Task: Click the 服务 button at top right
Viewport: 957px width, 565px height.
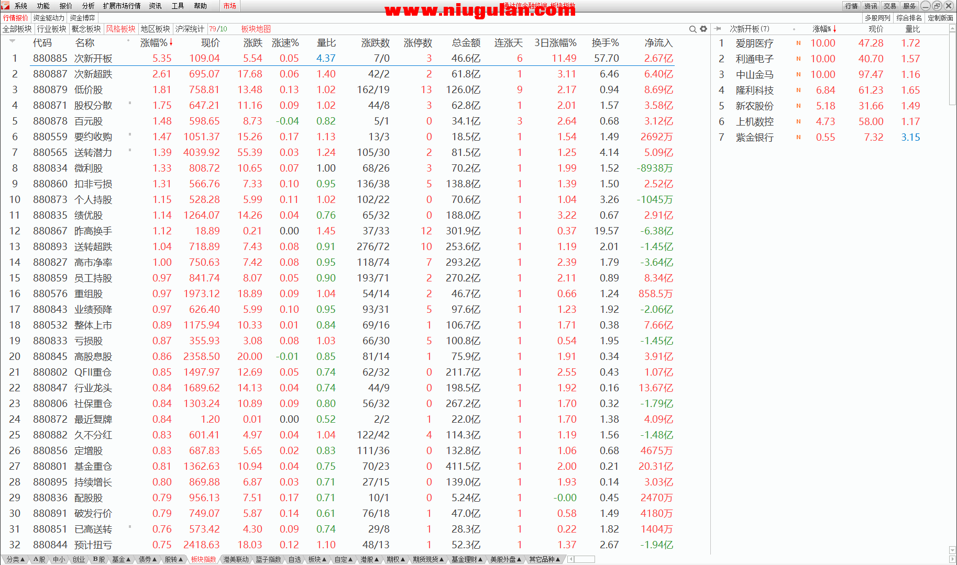Action: pos(909,6)
